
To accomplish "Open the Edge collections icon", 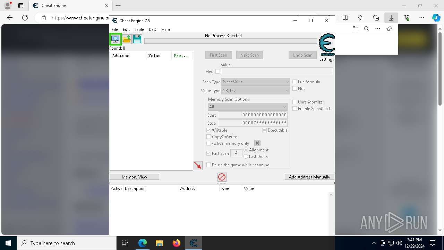I will [x=376, y=18].
